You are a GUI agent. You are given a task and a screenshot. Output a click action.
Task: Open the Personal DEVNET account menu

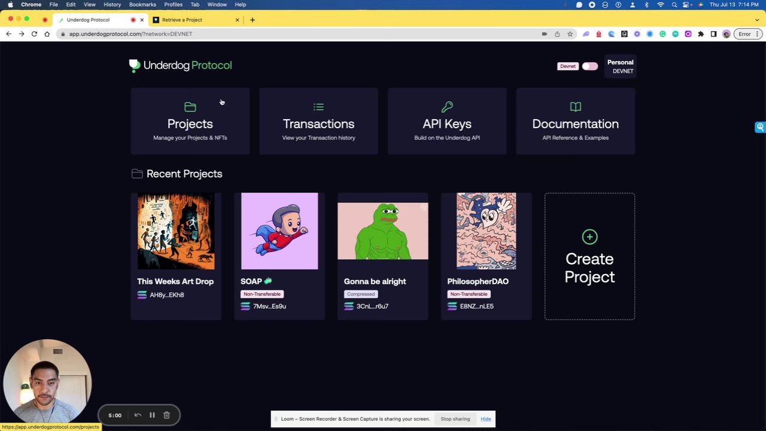coord(620,66)
